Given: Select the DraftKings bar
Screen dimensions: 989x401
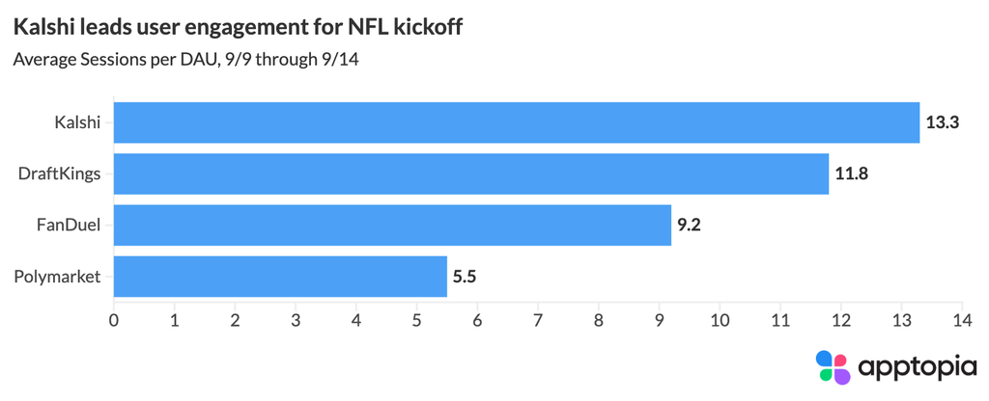Looking at the screenshot, I should (x=471, y=174).
